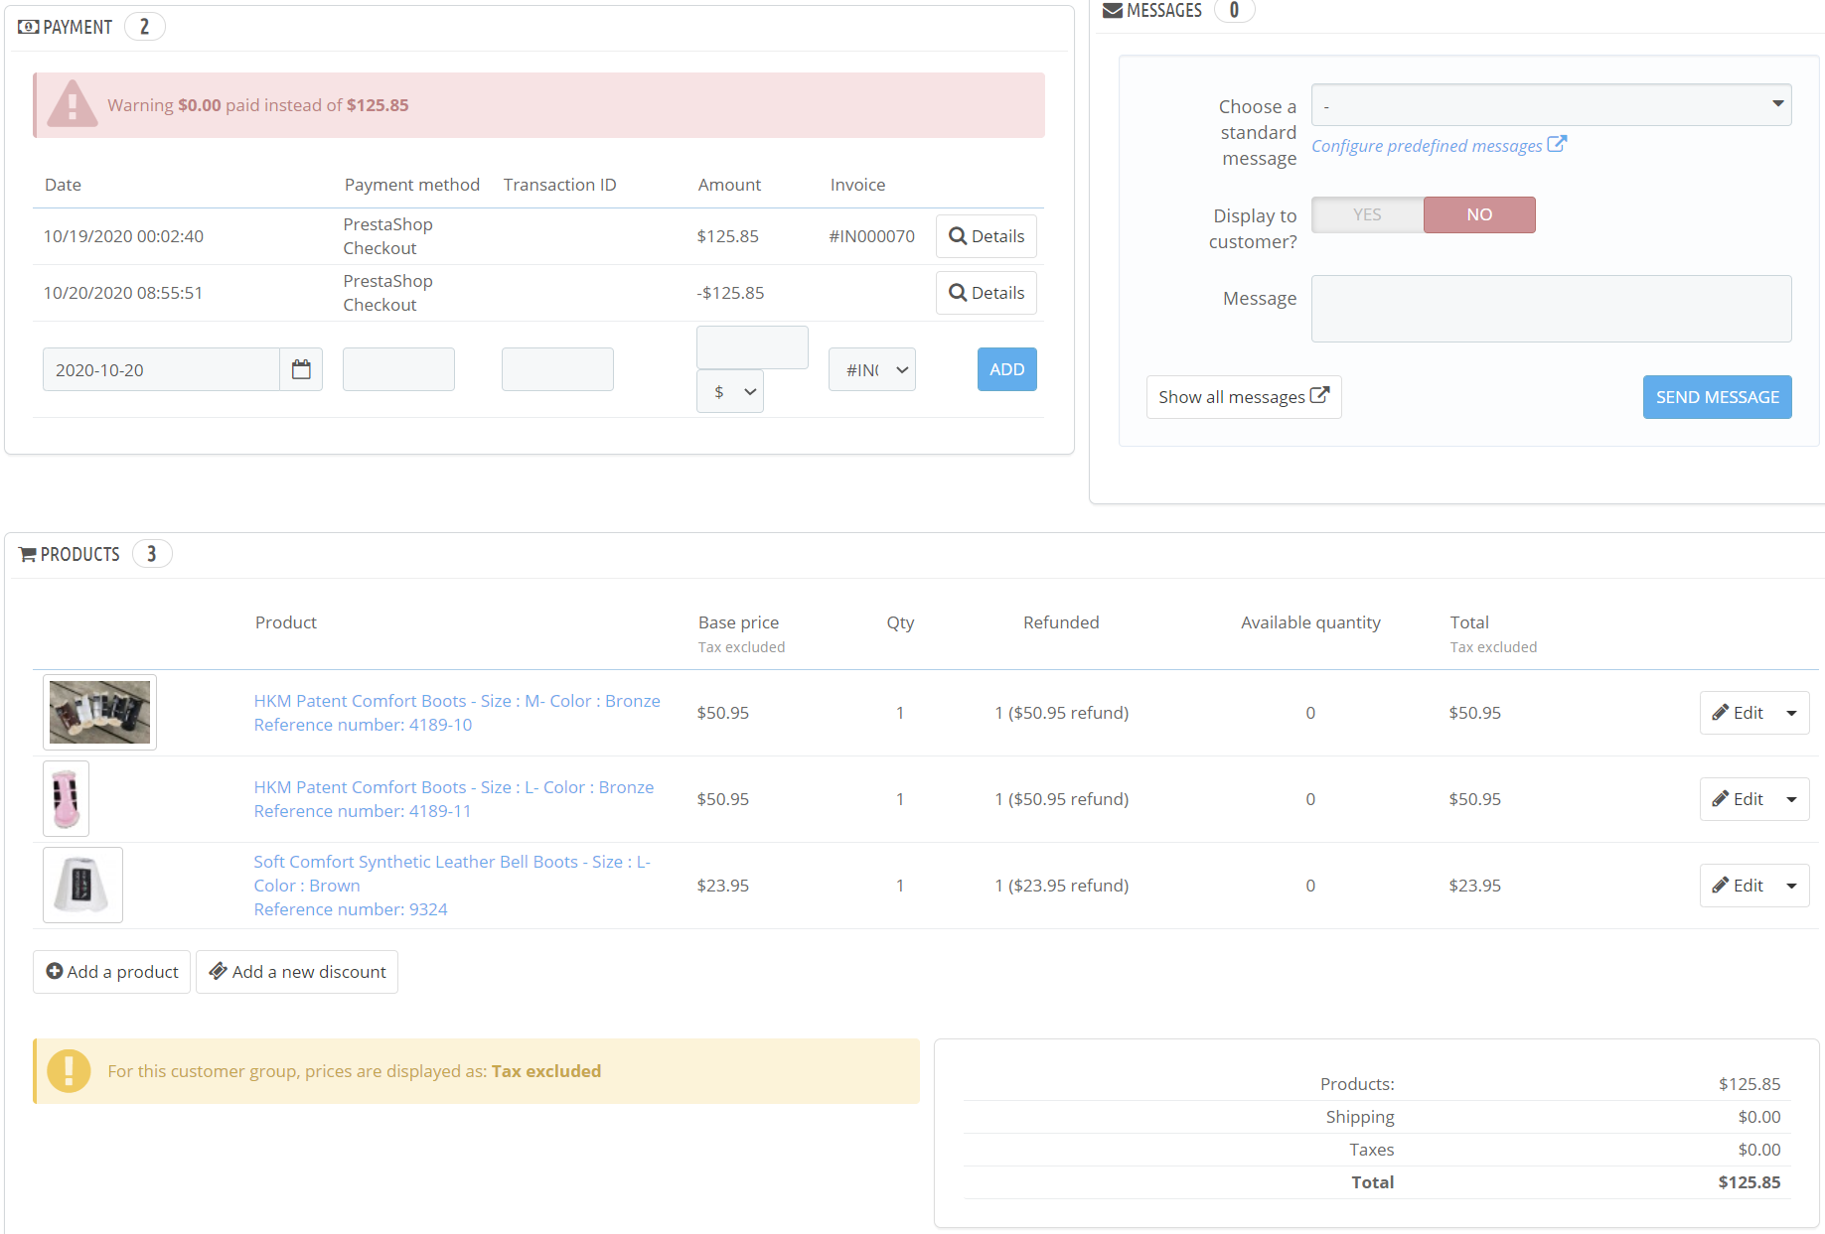This screenshot has height=1234, width=1825.
Task: Switch Display to customer to YES
Action: (x=1367, y=214)
